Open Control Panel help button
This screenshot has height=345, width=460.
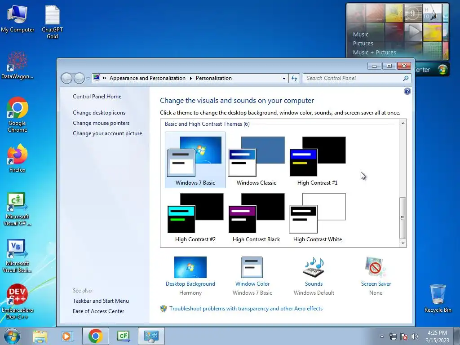pos(407,91)
